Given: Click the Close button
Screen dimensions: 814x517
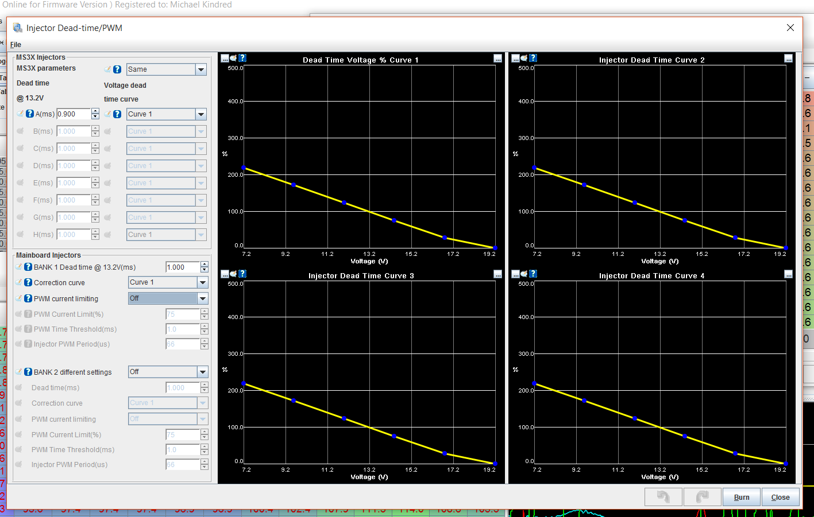Looking at the screenshot, I should click(780, 497).
